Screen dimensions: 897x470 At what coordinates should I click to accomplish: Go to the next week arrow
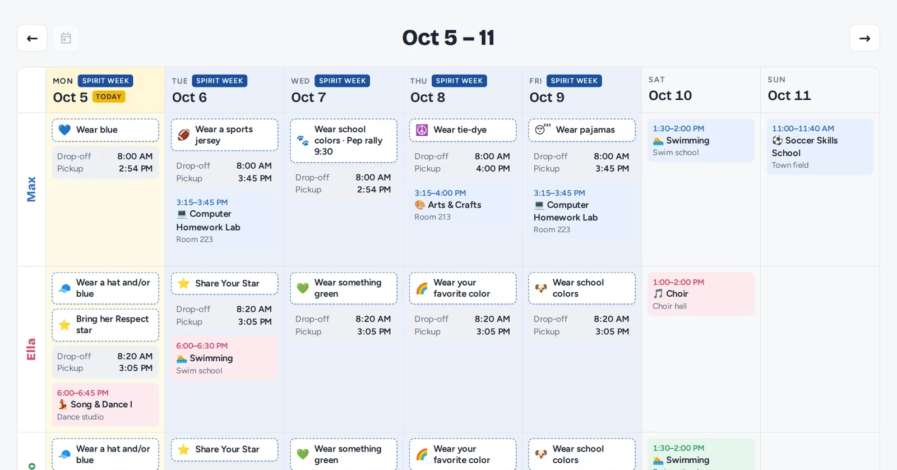pos(864,38)
